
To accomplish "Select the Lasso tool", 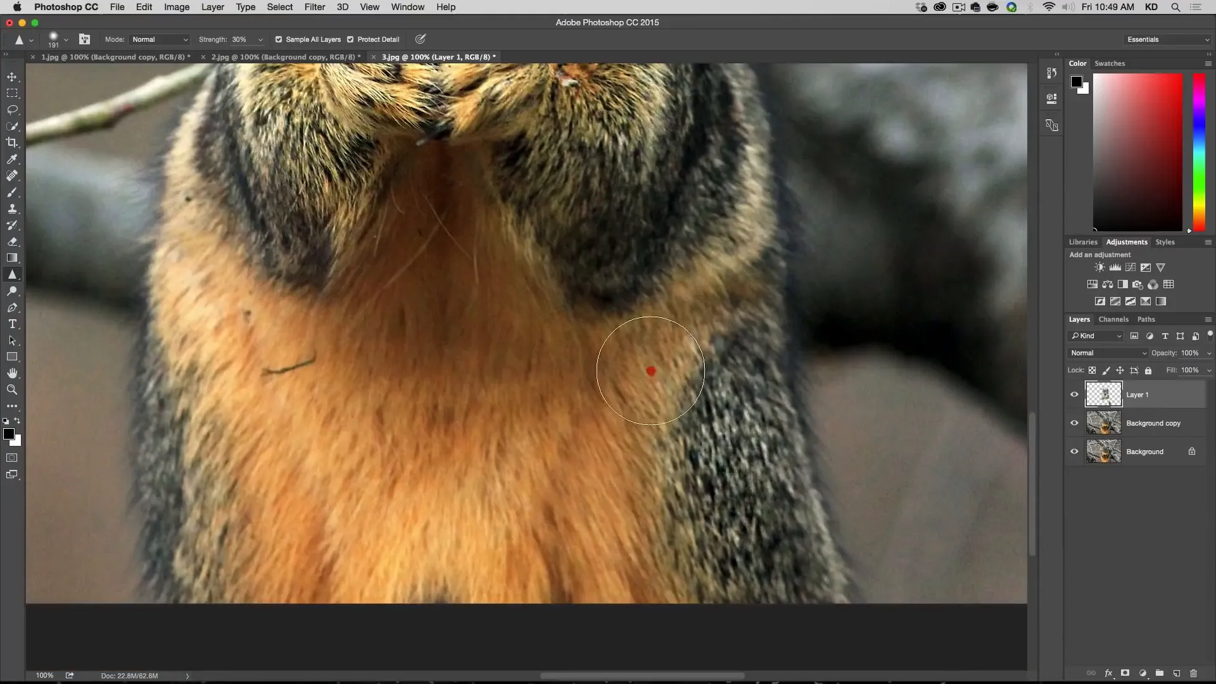I will (x=13, y=108).
